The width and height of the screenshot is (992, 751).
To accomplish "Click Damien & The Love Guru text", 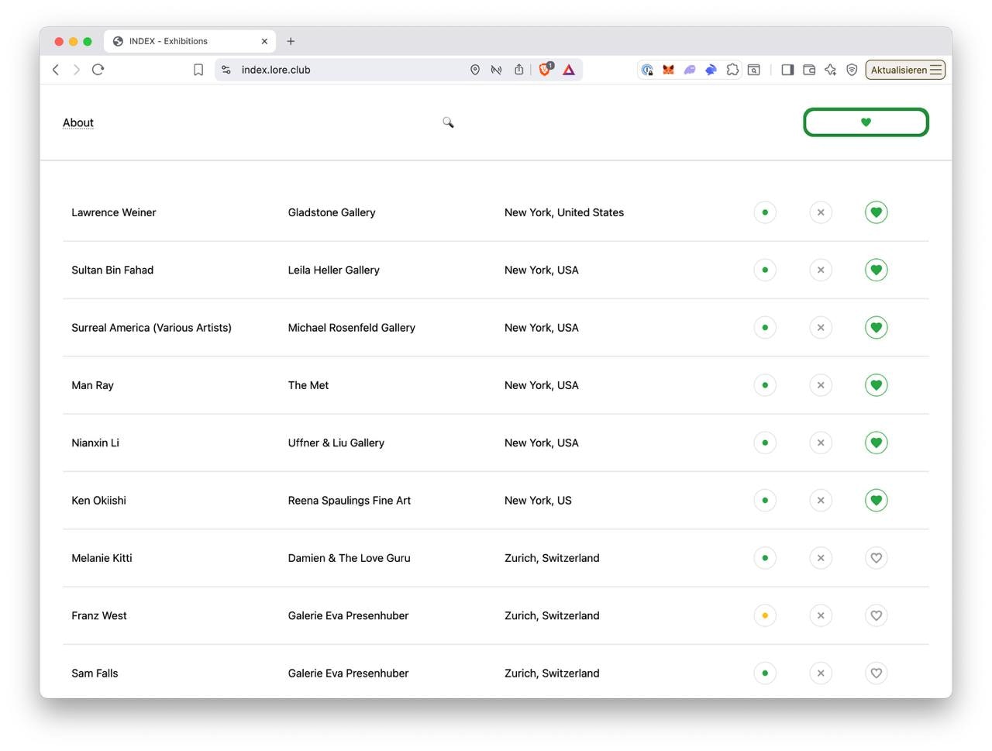I will (350, 558).
